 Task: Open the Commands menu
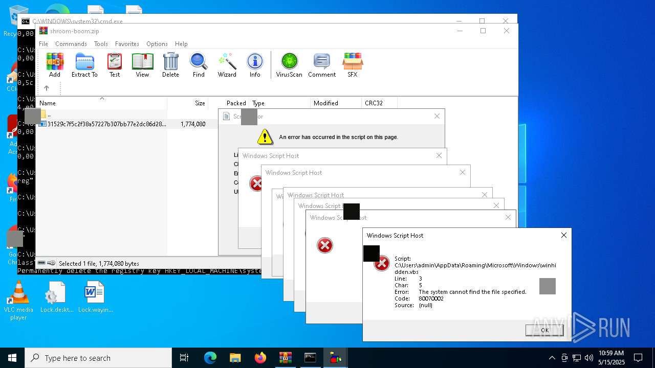[71, 44]
